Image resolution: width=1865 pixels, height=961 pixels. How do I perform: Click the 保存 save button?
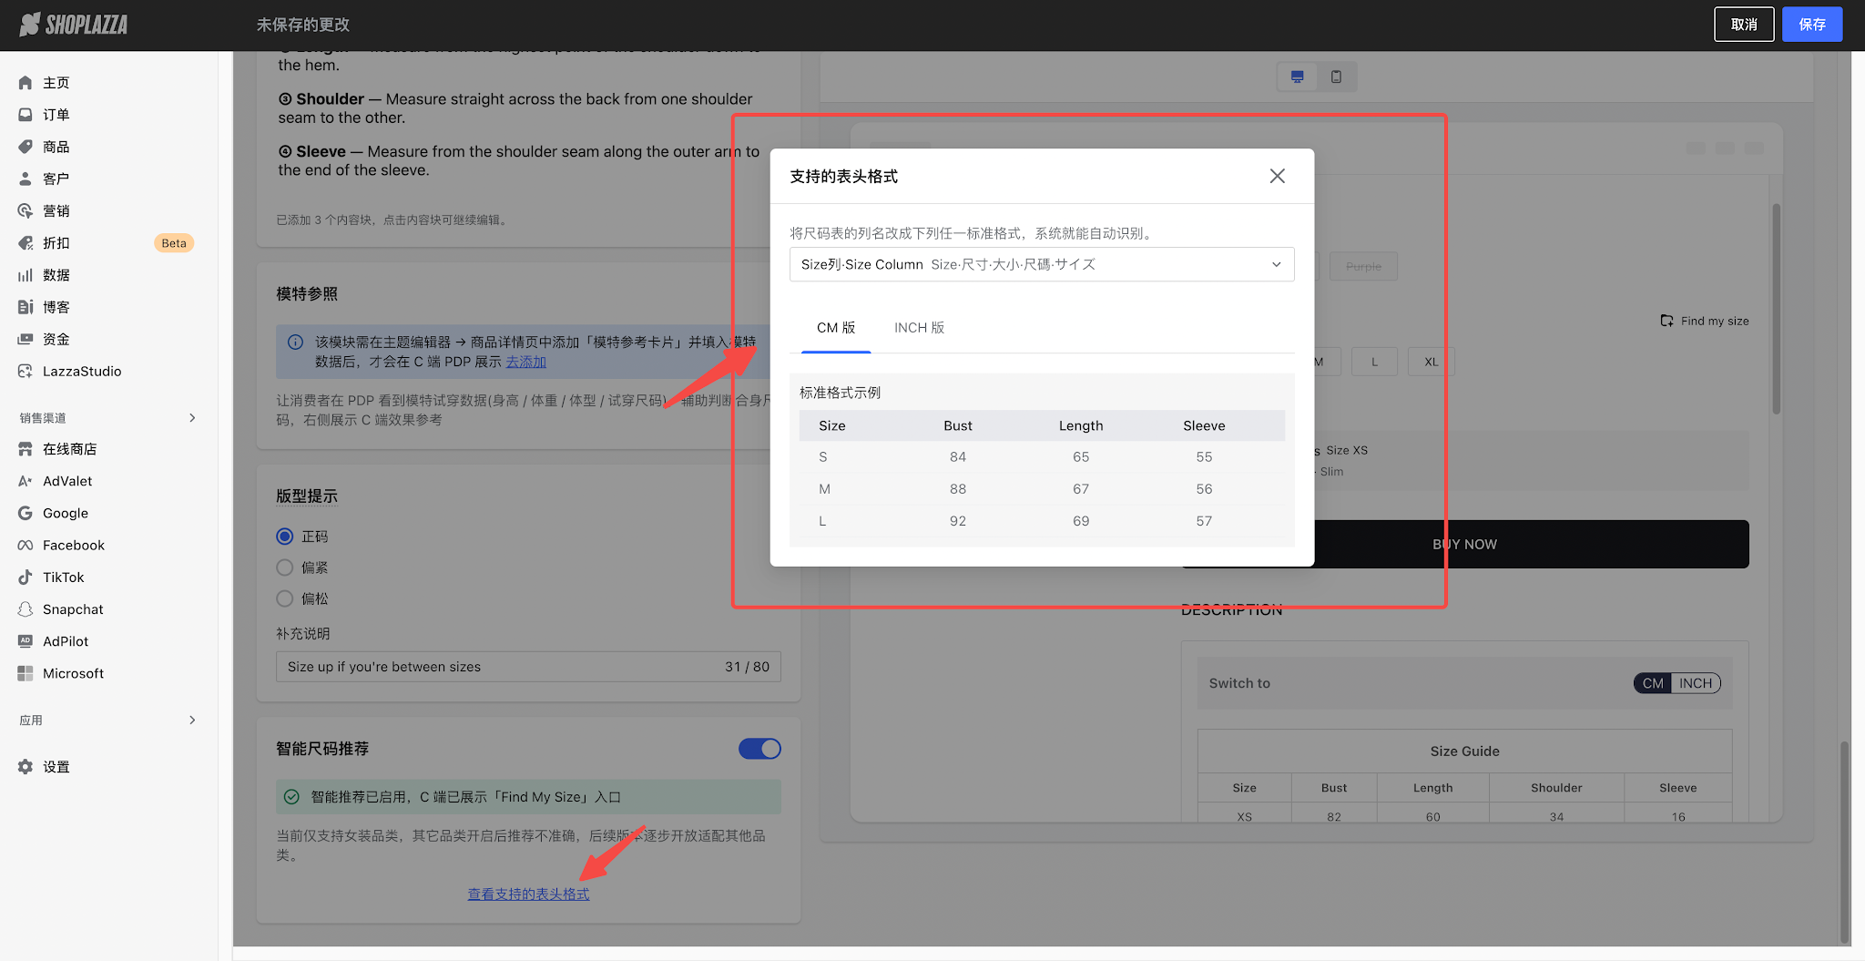click(x=1812, y=25)
